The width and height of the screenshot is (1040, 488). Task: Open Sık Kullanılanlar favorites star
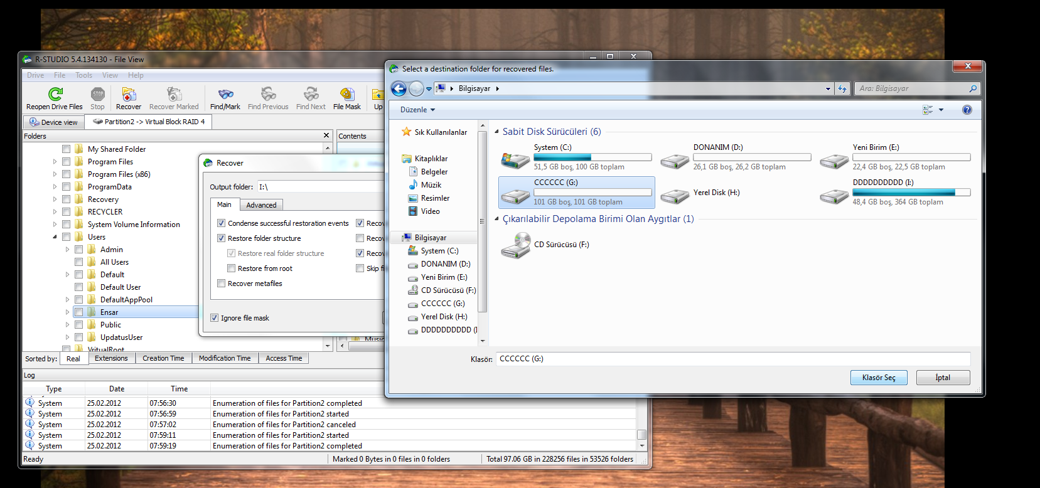(x=406, y=132)
